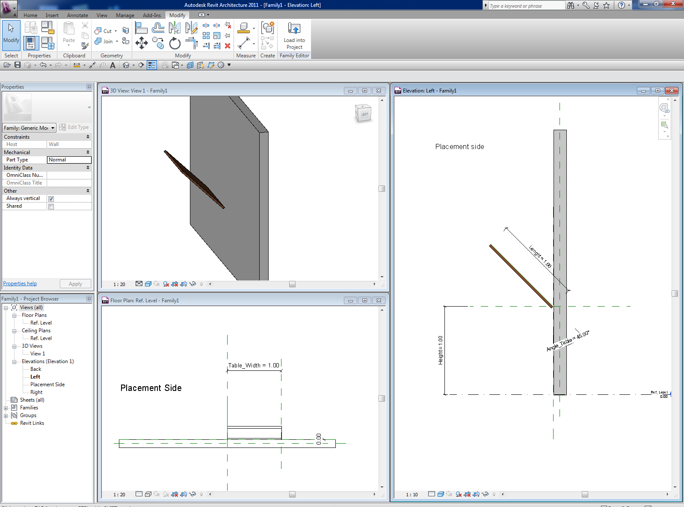This screenshot has width=684, height=507.
Task: Collapse the Floor Plans tree node
Action: [x=14, y=316]
